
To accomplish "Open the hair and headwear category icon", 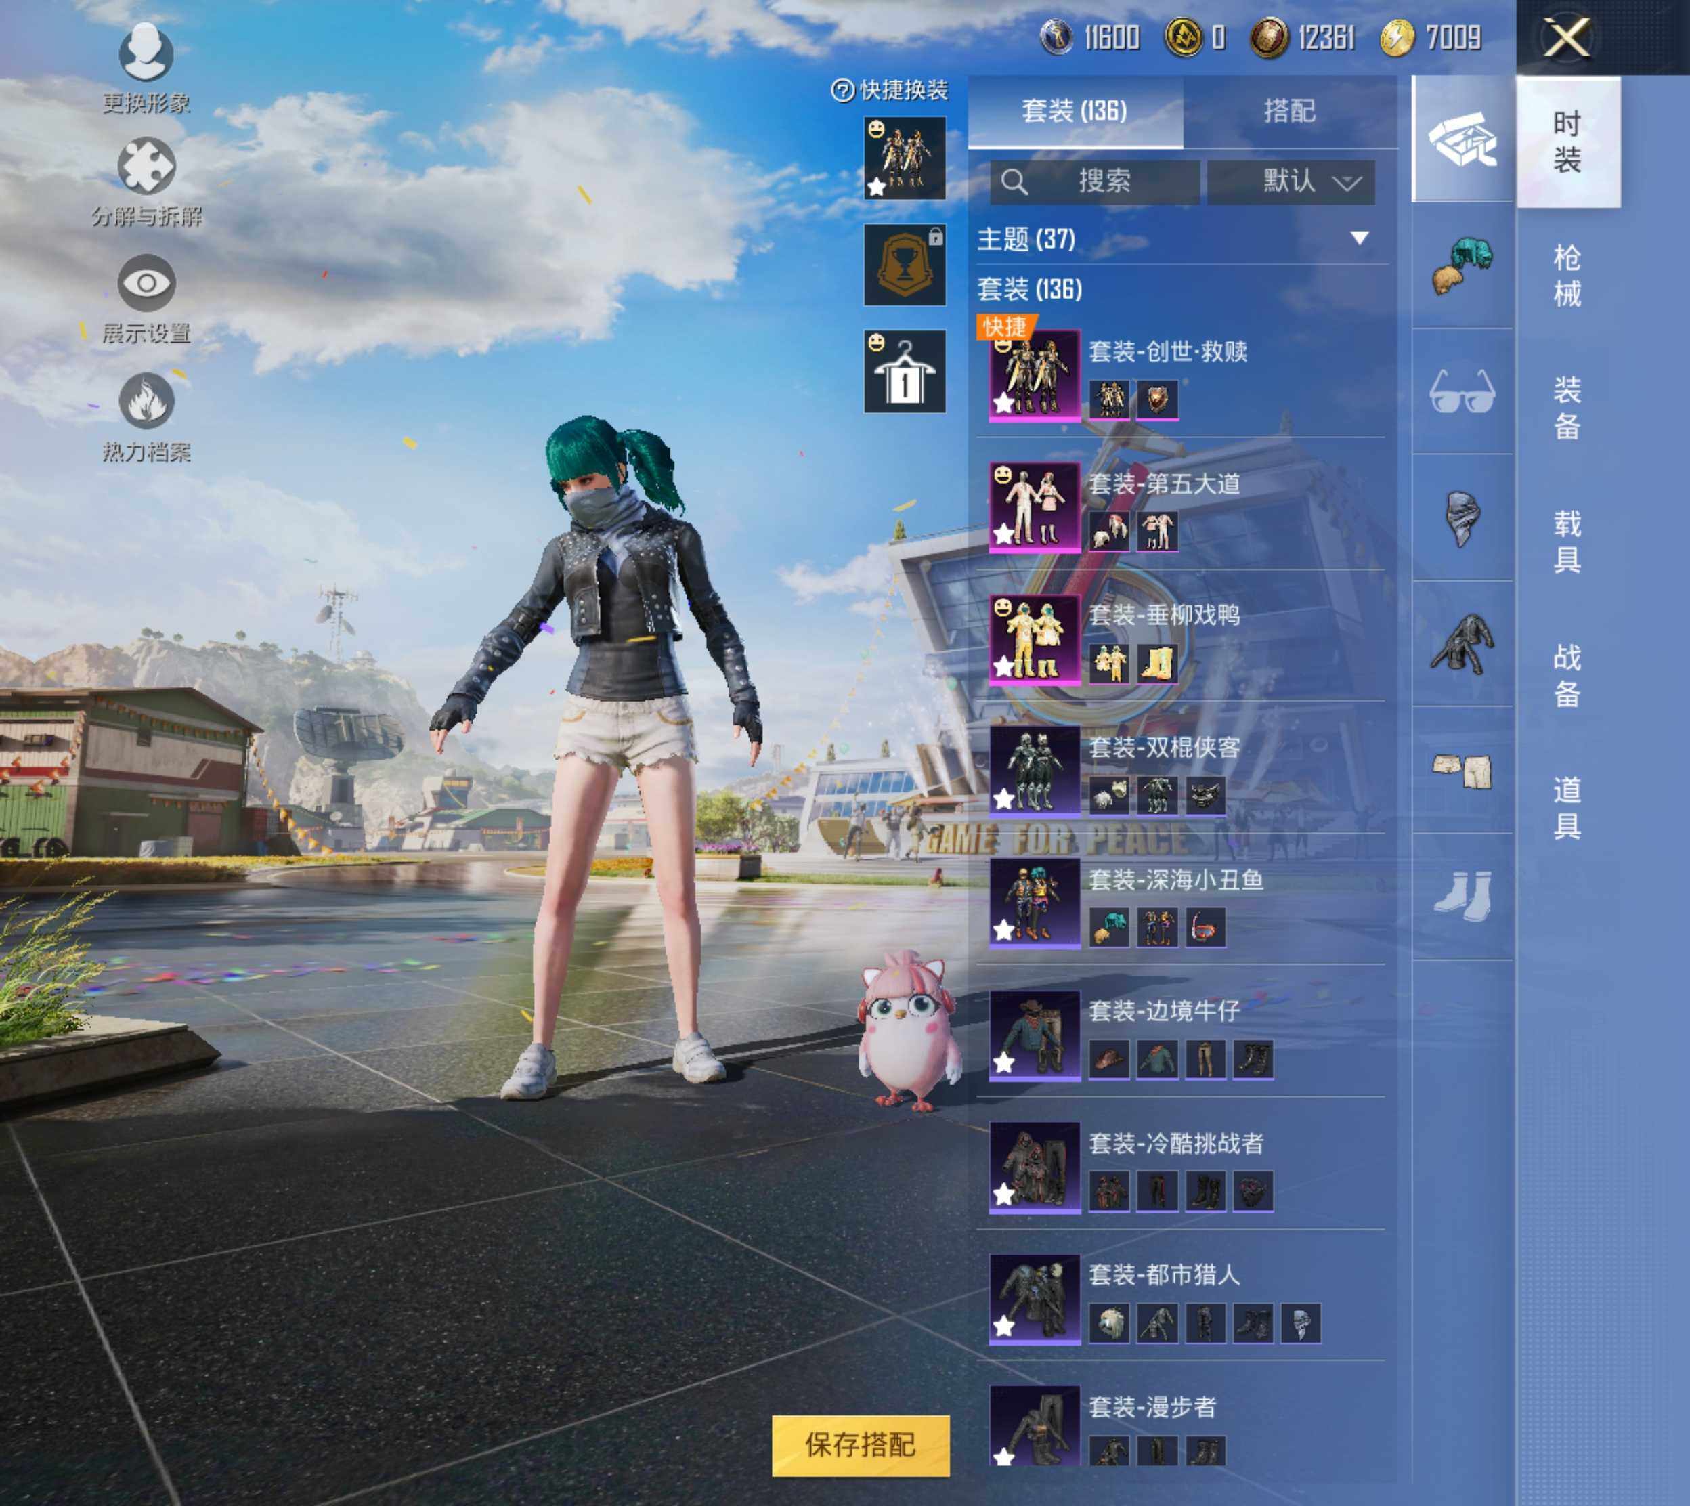I will (x=1462, y=265).
